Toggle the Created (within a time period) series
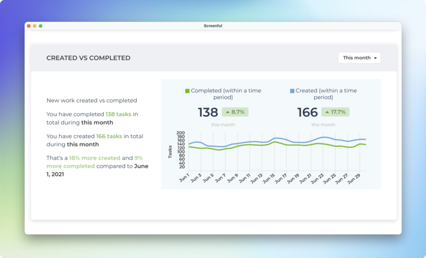Screen dimensions: 426x258 (323, 94)
